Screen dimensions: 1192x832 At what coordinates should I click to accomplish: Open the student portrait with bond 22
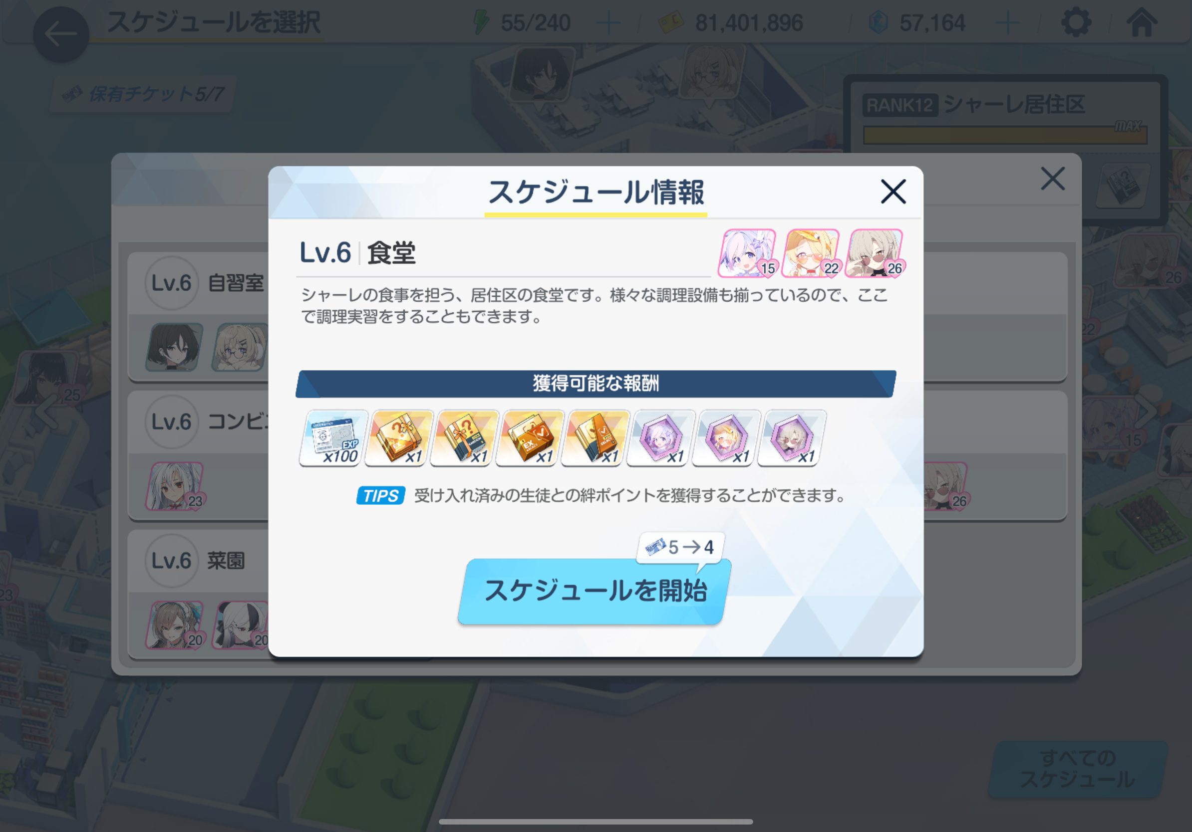coord(811,253)
